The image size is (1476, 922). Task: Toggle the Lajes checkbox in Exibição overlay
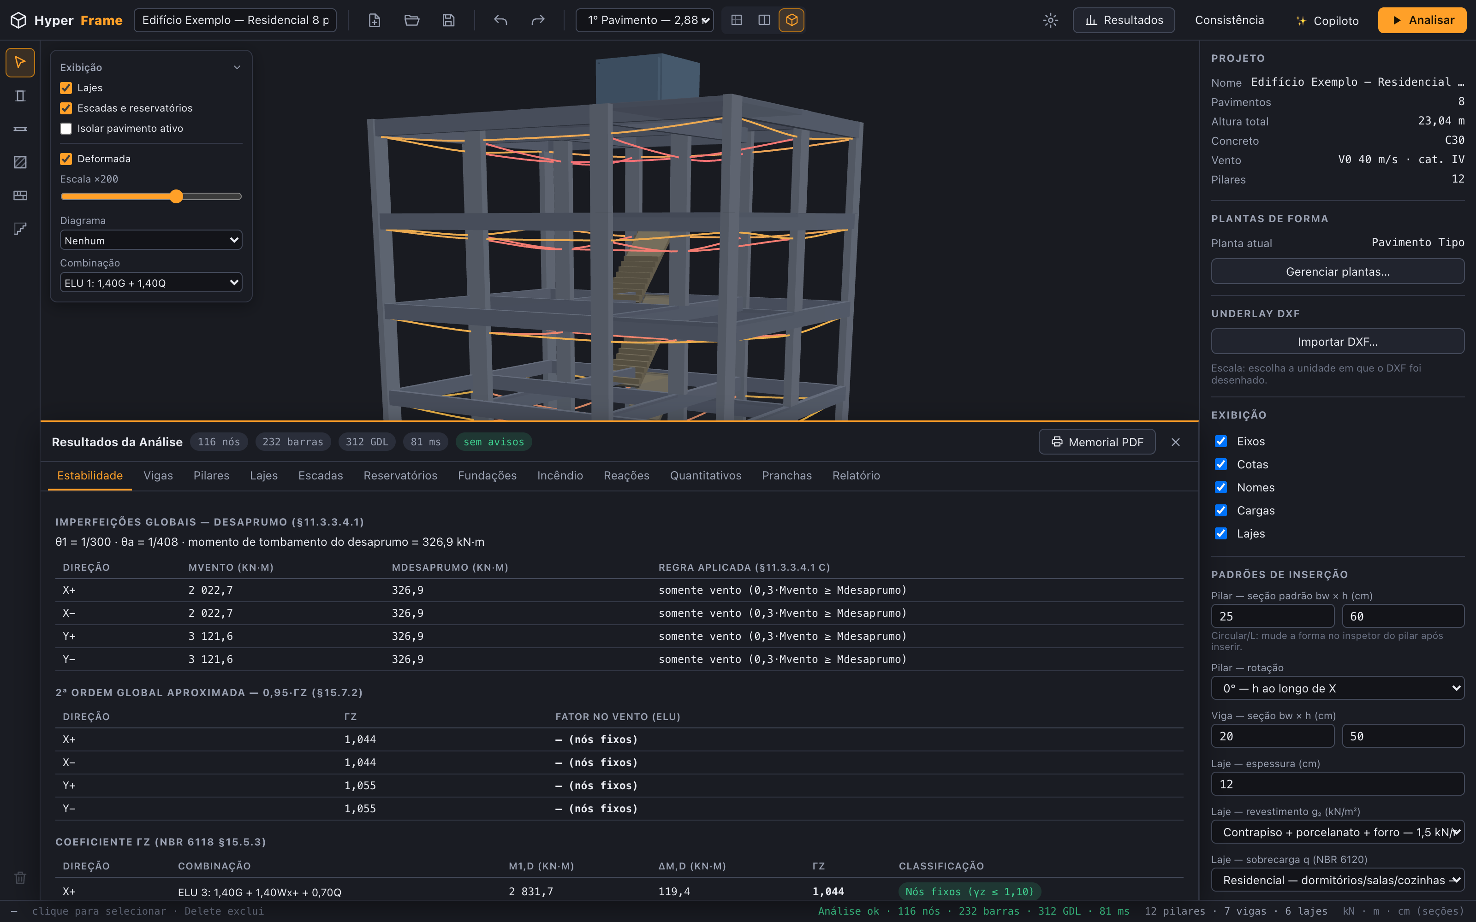(x=66, y=88)
